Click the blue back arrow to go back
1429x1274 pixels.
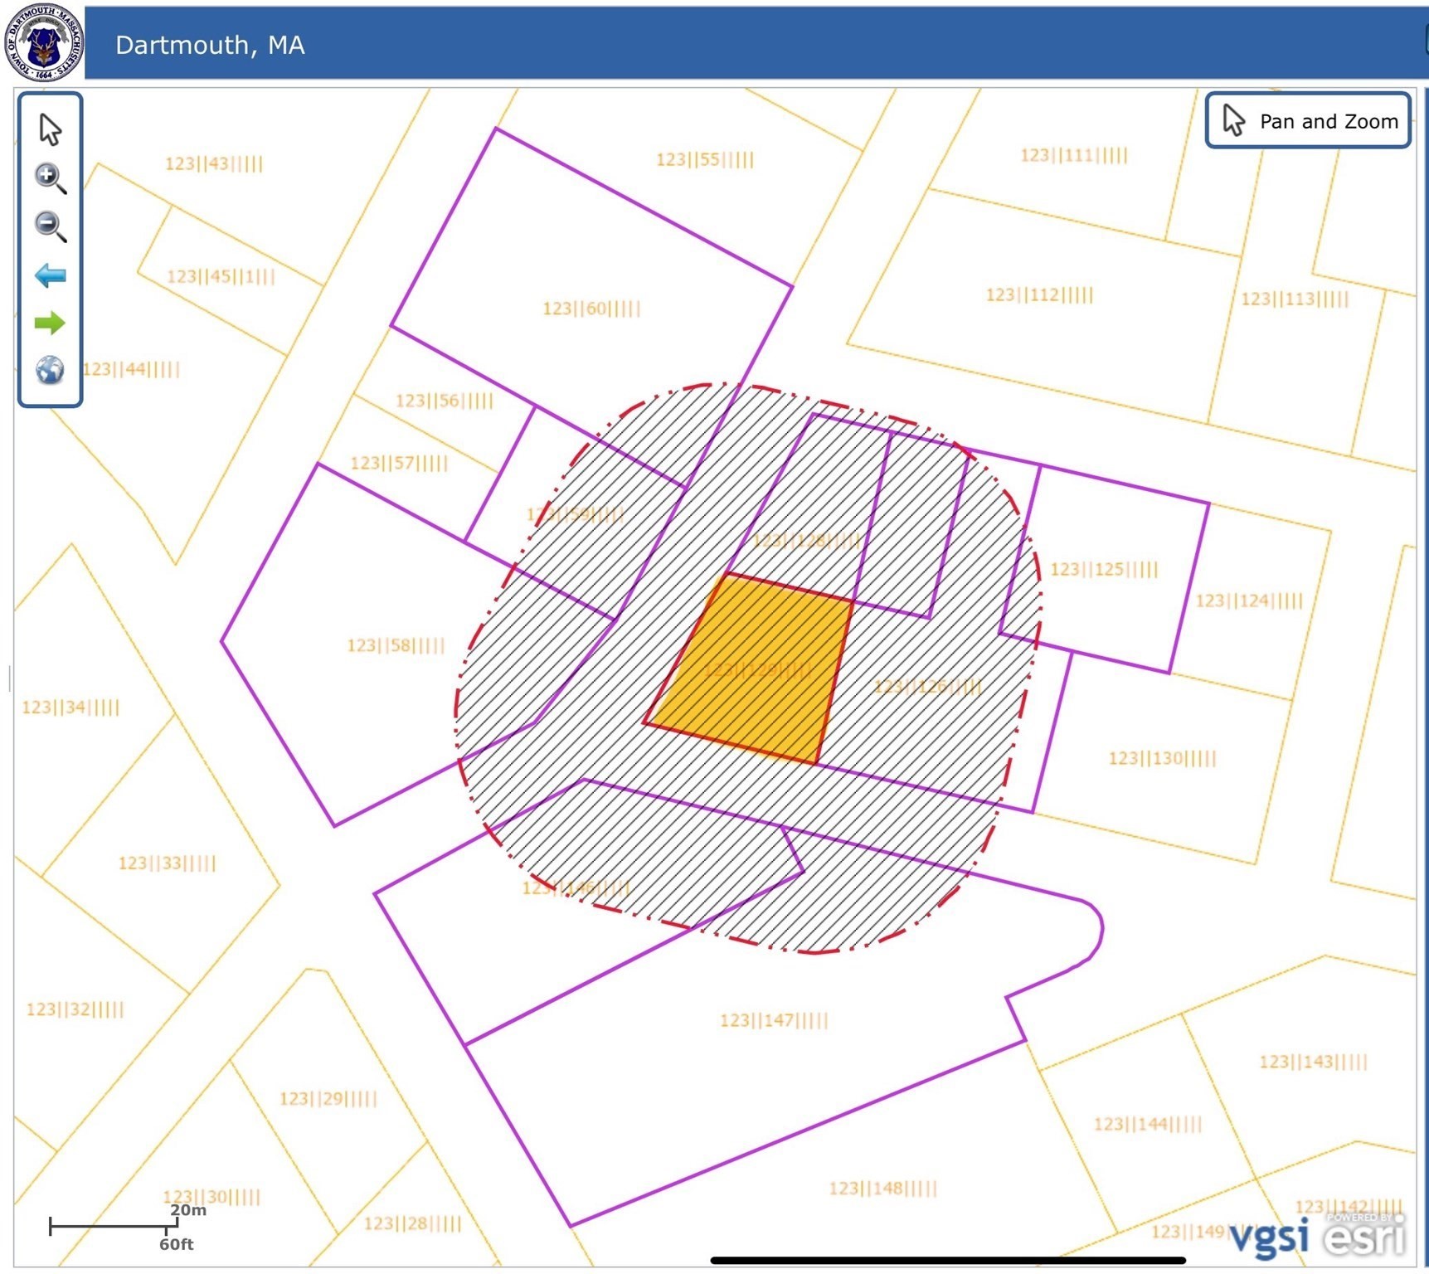50,275
